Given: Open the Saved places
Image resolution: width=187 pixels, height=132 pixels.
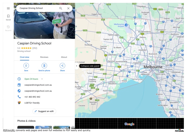Looking at the screenshot, I should coord(8,18).
